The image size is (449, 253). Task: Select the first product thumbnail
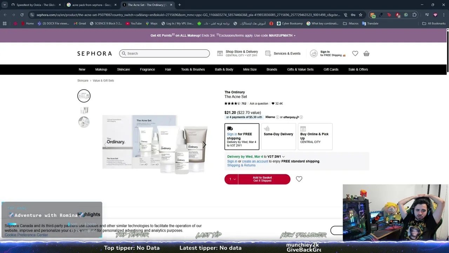(84, 96)
